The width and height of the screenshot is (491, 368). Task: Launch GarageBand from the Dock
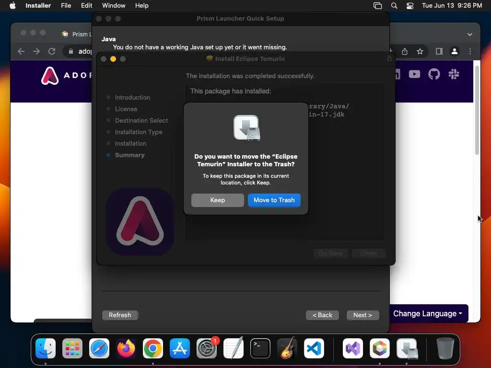287,348
